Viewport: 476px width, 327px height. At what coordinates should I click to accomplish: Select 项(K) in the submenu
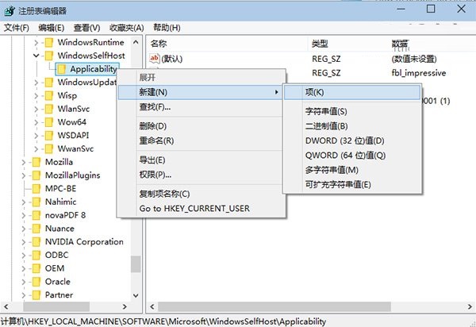click(x=352, y=92)
